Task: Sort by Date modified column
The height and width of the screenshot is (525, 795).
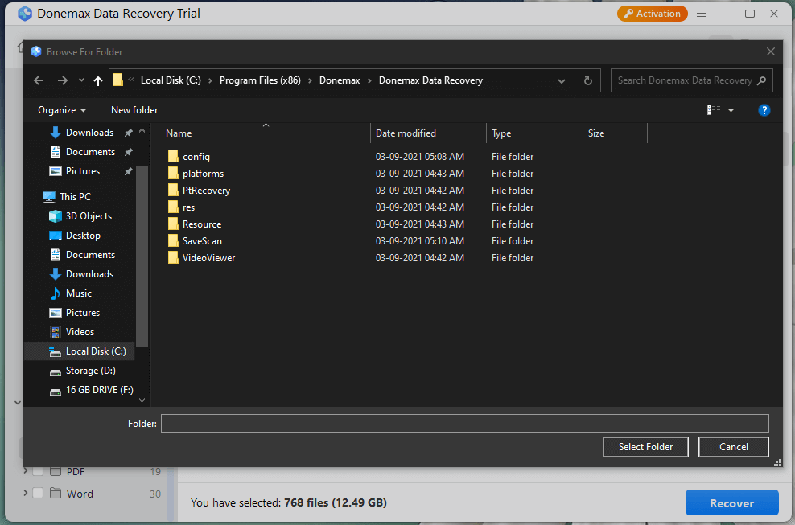Action: click(406, 133)
